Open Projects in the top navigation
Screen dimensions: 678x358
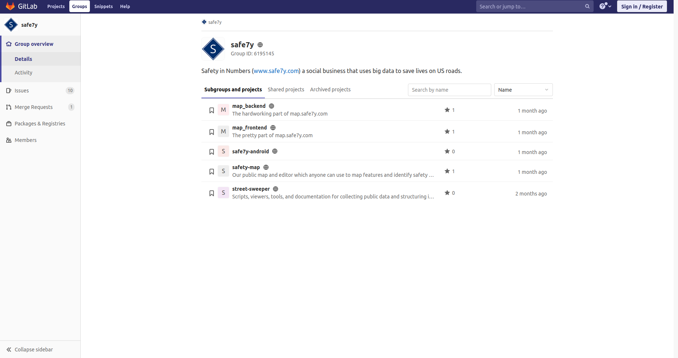pyautogui.click(x=56, y=6)
